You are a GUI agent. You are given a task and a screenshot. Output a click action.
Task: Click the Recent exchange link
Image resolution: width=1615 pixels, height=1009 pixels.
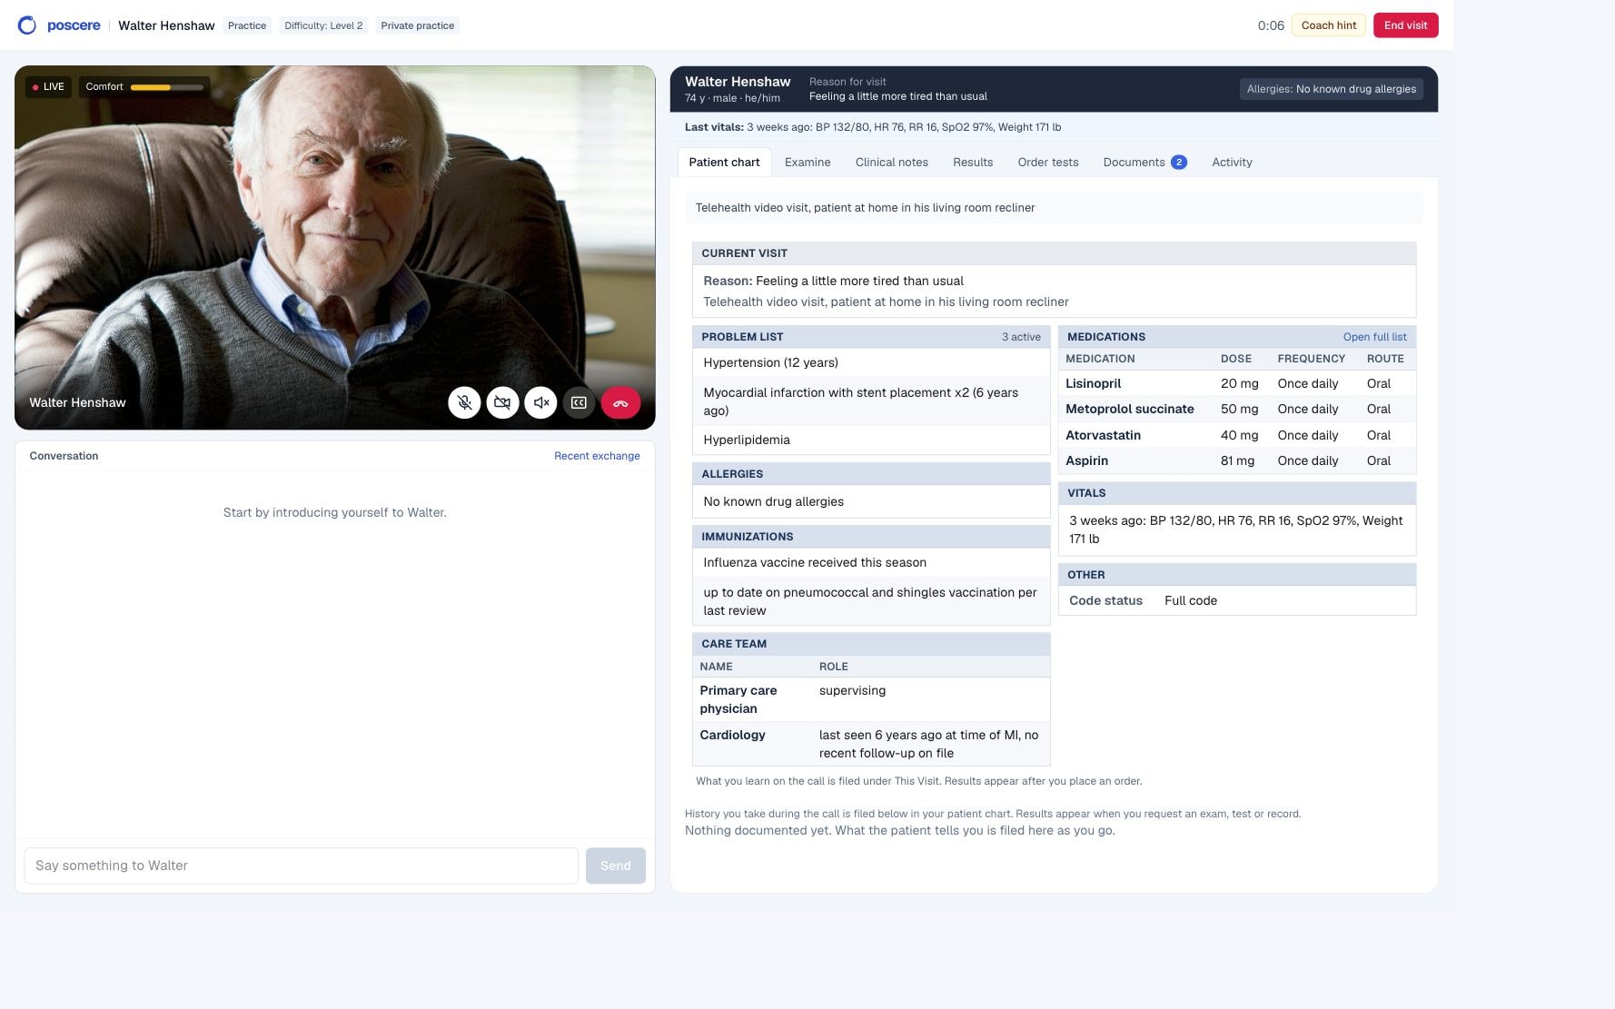(x=597, y=456)
